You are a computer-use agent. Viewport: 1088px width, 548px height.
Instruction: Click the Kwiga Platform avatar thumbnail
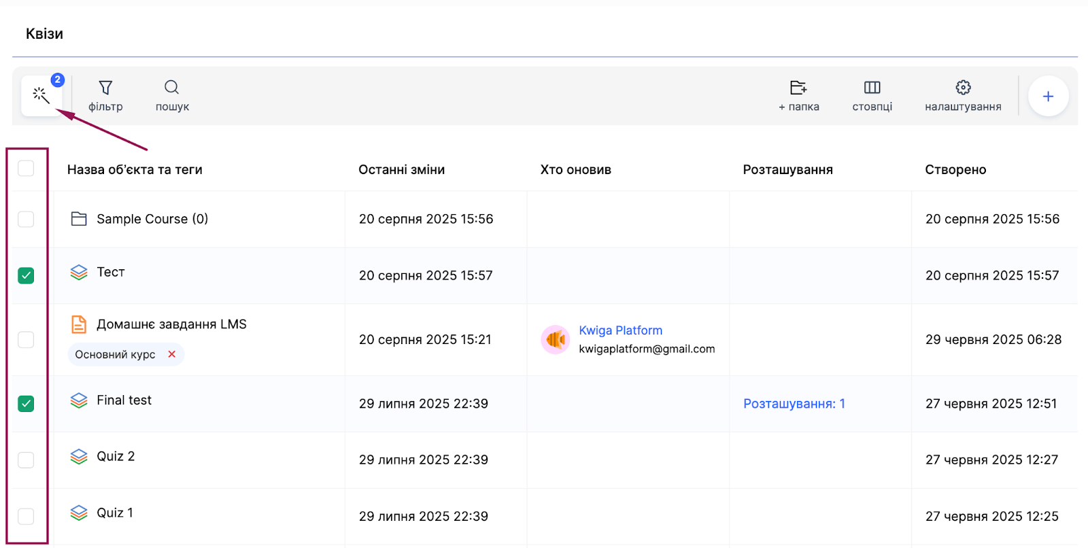555,339
